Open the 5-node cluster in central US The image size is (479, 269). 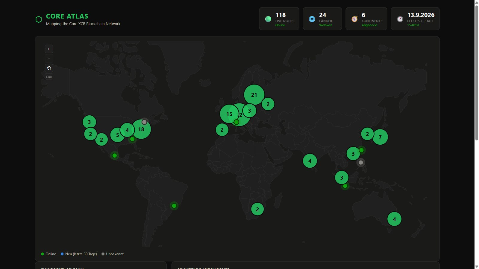pyautogui.click(x=118, y=135)
